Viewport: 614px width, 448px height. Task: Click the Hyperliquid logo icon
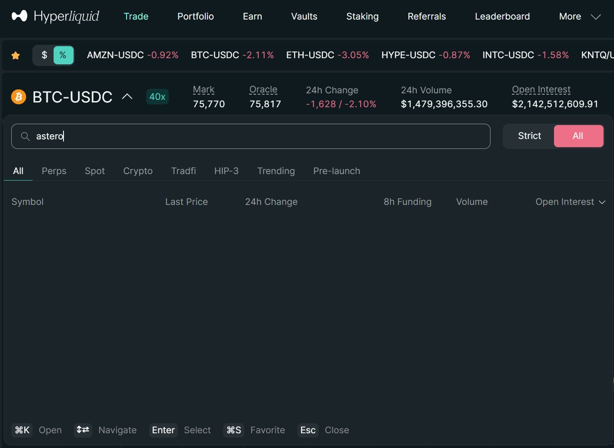19,16
